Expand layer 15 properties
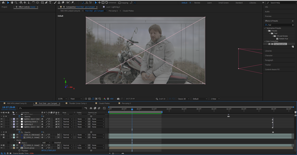The height and width of the screenshot is (155, 297). (12, 119)
